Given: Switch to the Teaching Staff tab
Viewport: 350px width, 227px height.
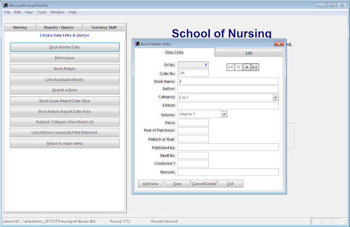Looking at the screenshot, I should pos(104,27).
